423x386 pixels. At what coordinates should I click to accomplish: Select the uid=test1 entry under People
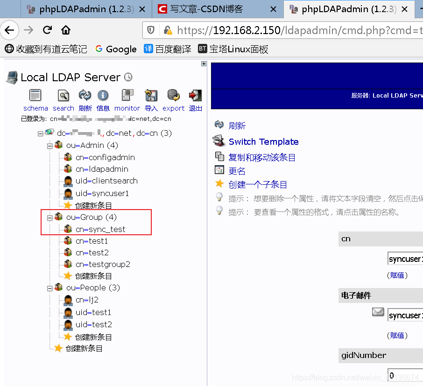click(93, 312)
